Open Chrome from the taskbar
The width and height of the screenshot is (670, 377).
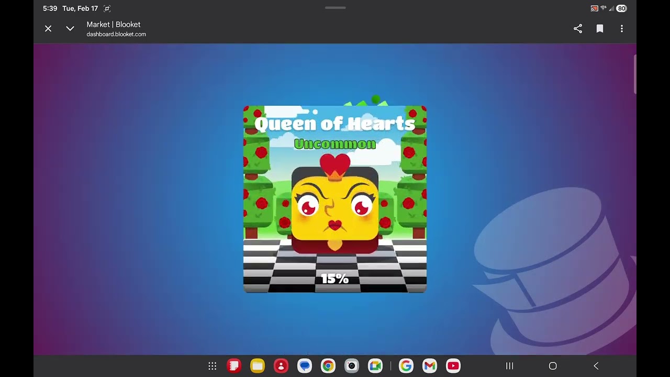(328, 366)
